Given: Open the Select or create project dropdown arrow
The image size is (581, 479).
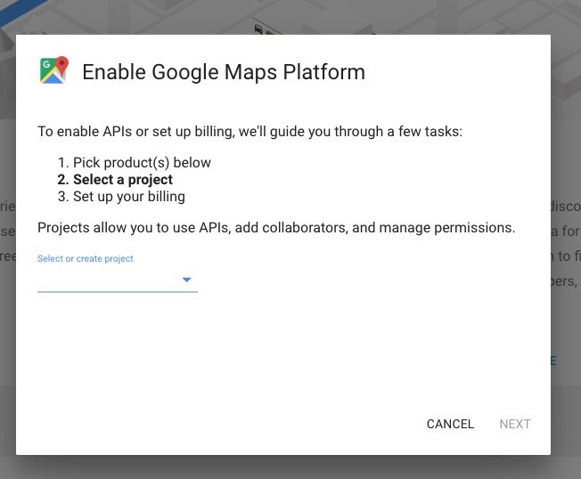Looking at the screenshot, I should pyautogui.click(x=187, y=280).
